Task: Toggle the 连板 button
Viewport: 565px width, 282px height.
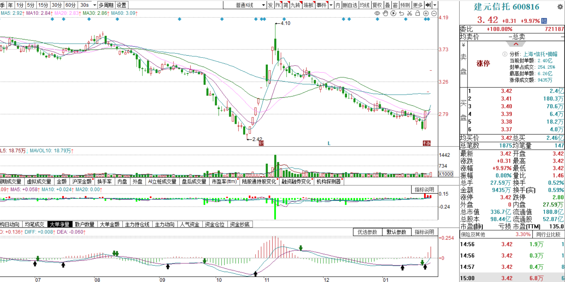Action: pos(309,5)
